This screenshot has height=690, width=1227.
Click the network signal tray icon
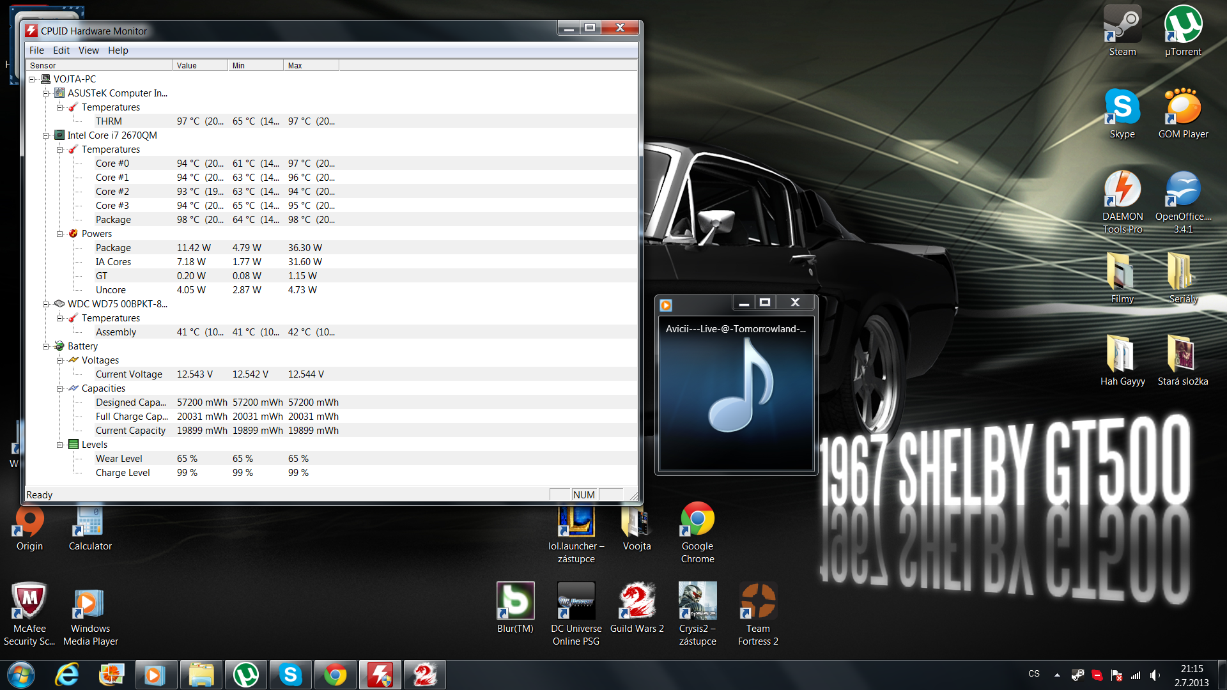1136,675
